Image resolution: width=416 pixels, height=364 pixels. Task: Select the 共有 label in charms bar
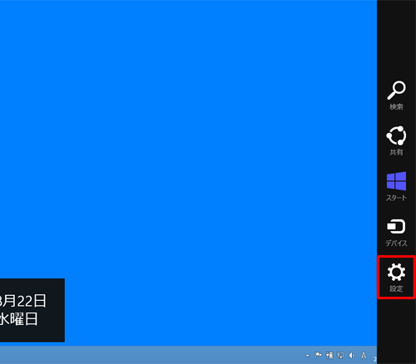pyautogui.click(x=396, y=152)
